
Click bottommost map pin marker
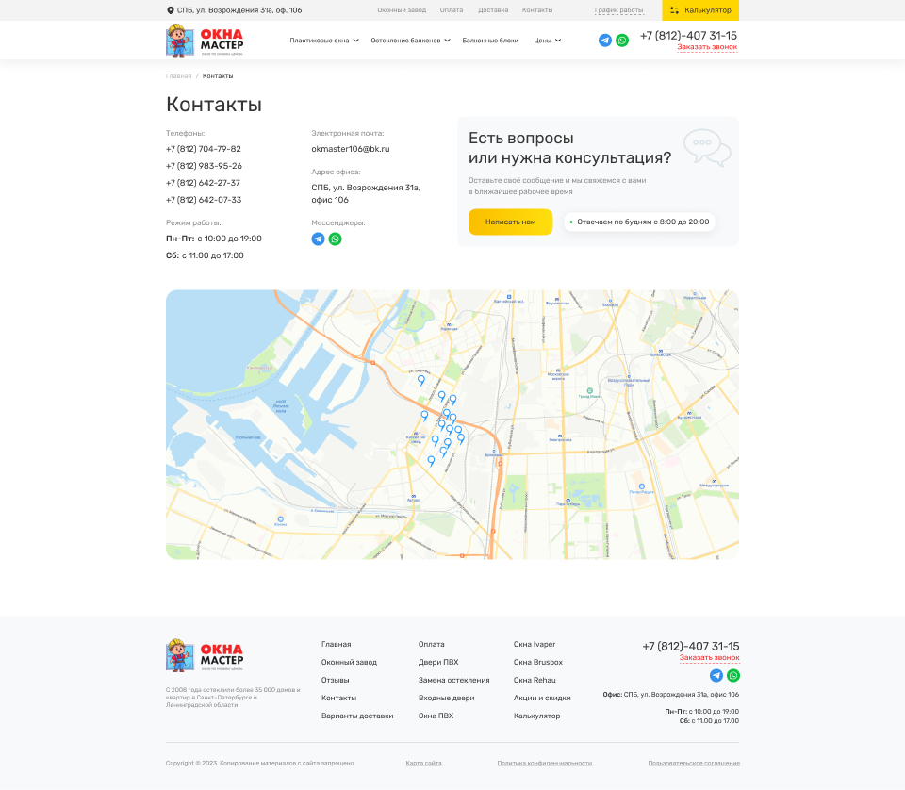pyautogui.click(x=431, y=460)
